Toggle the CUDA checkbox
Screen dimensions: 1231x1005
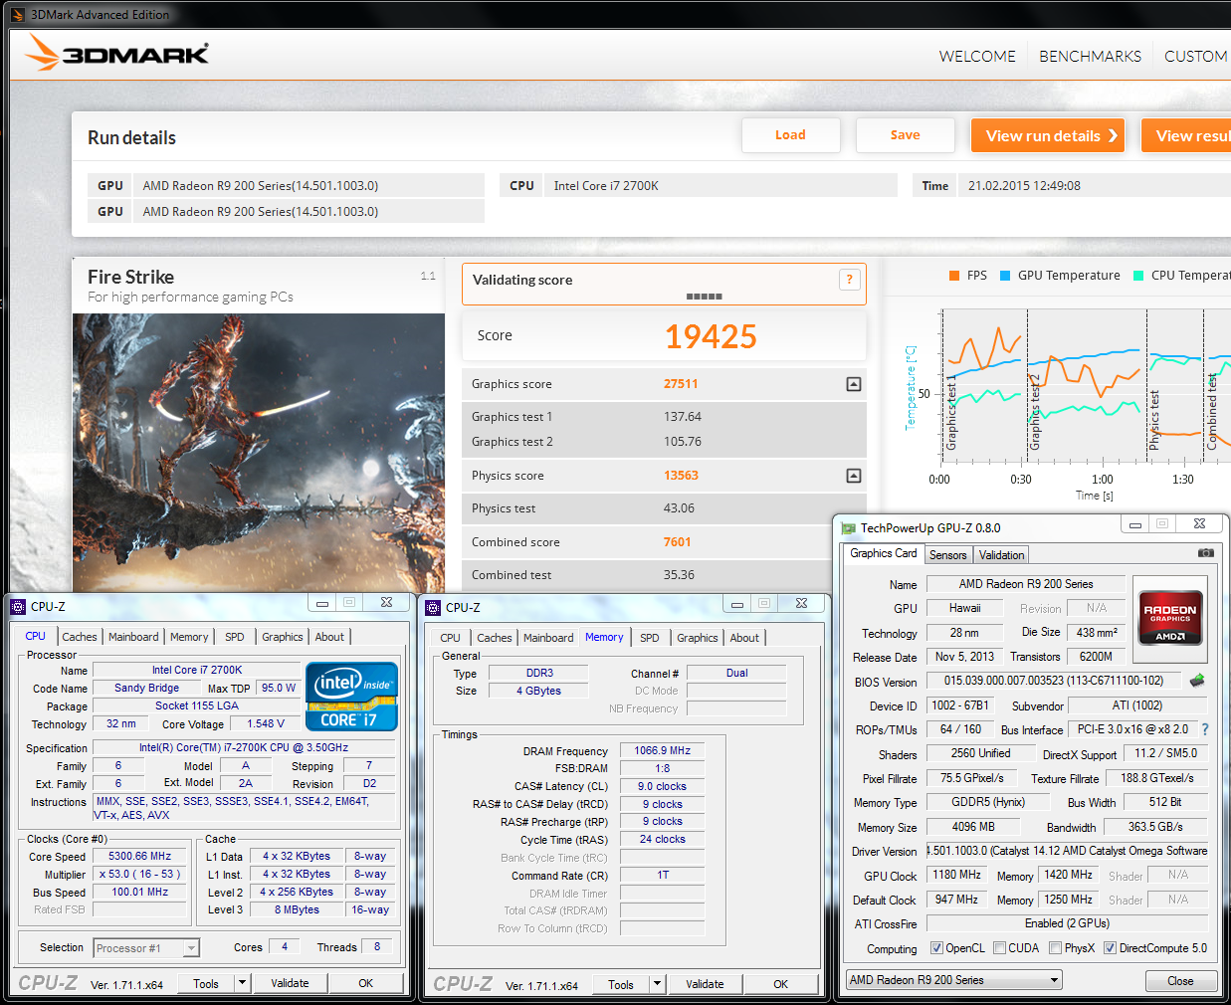pyautogui.click(x=999, y=948)
